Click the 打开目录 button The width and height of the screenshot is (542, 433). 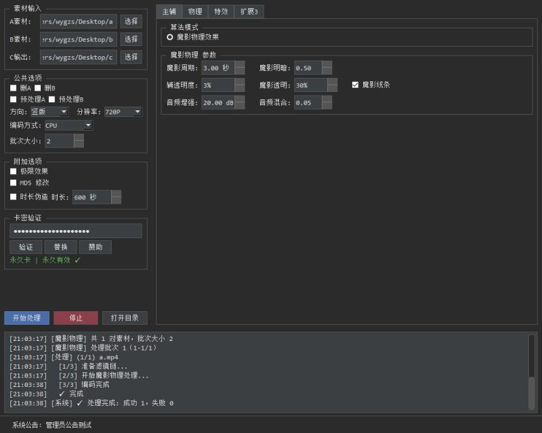pos(125,318)
